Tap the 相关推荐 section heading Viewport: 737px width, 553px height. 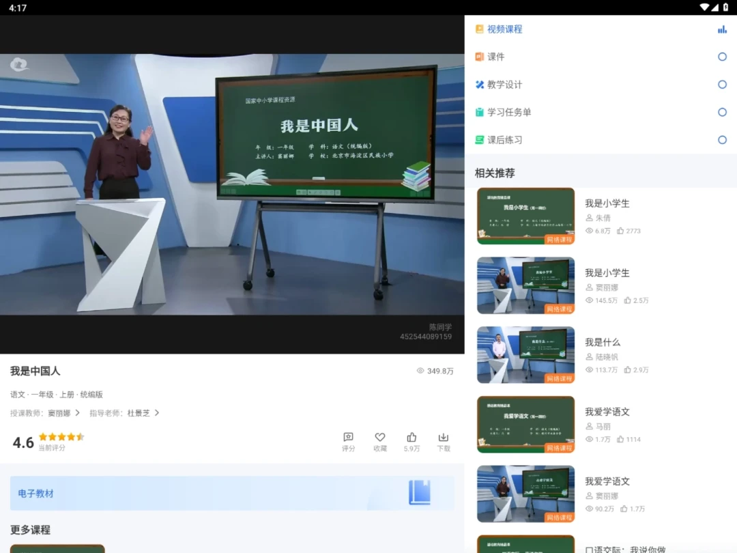pyautogui.click(x=495, y=173)
